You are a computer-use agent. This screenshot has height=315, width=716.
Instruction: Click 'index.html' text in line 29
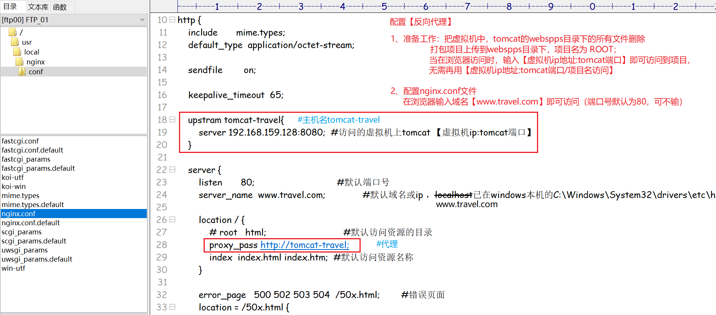[x=259, y=257]
